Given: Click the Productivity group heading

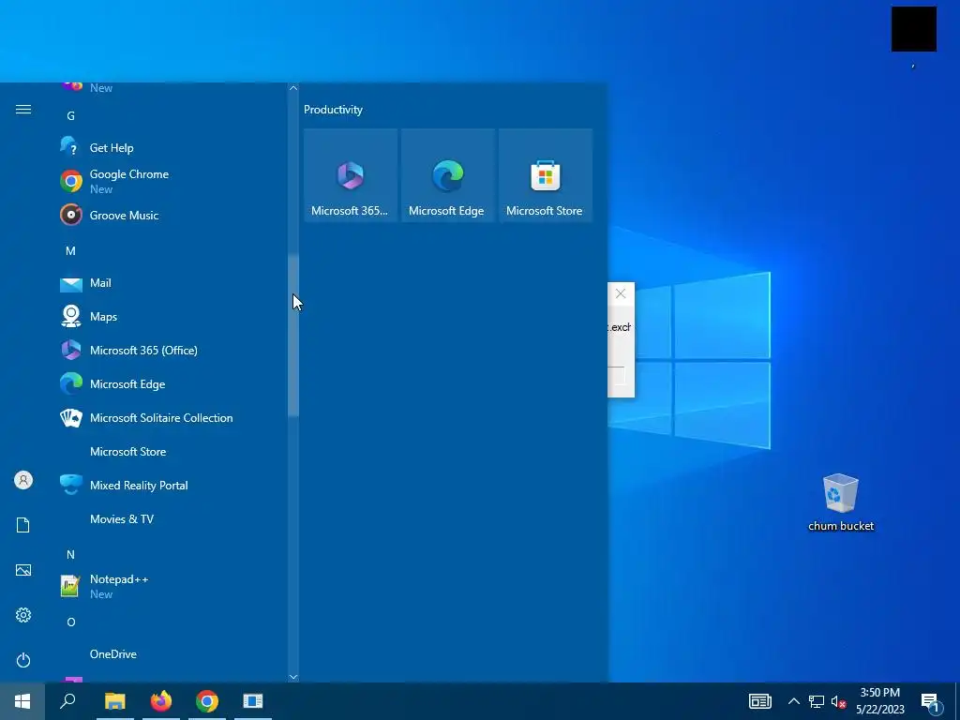Looking at the screenshot, I should [333, 110].
